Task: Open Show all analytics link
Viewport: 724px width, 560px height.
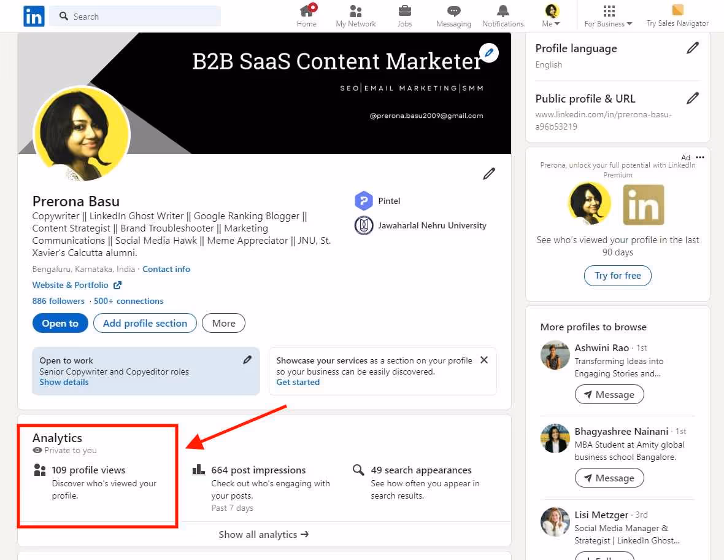Action: (x=264, y=534)
